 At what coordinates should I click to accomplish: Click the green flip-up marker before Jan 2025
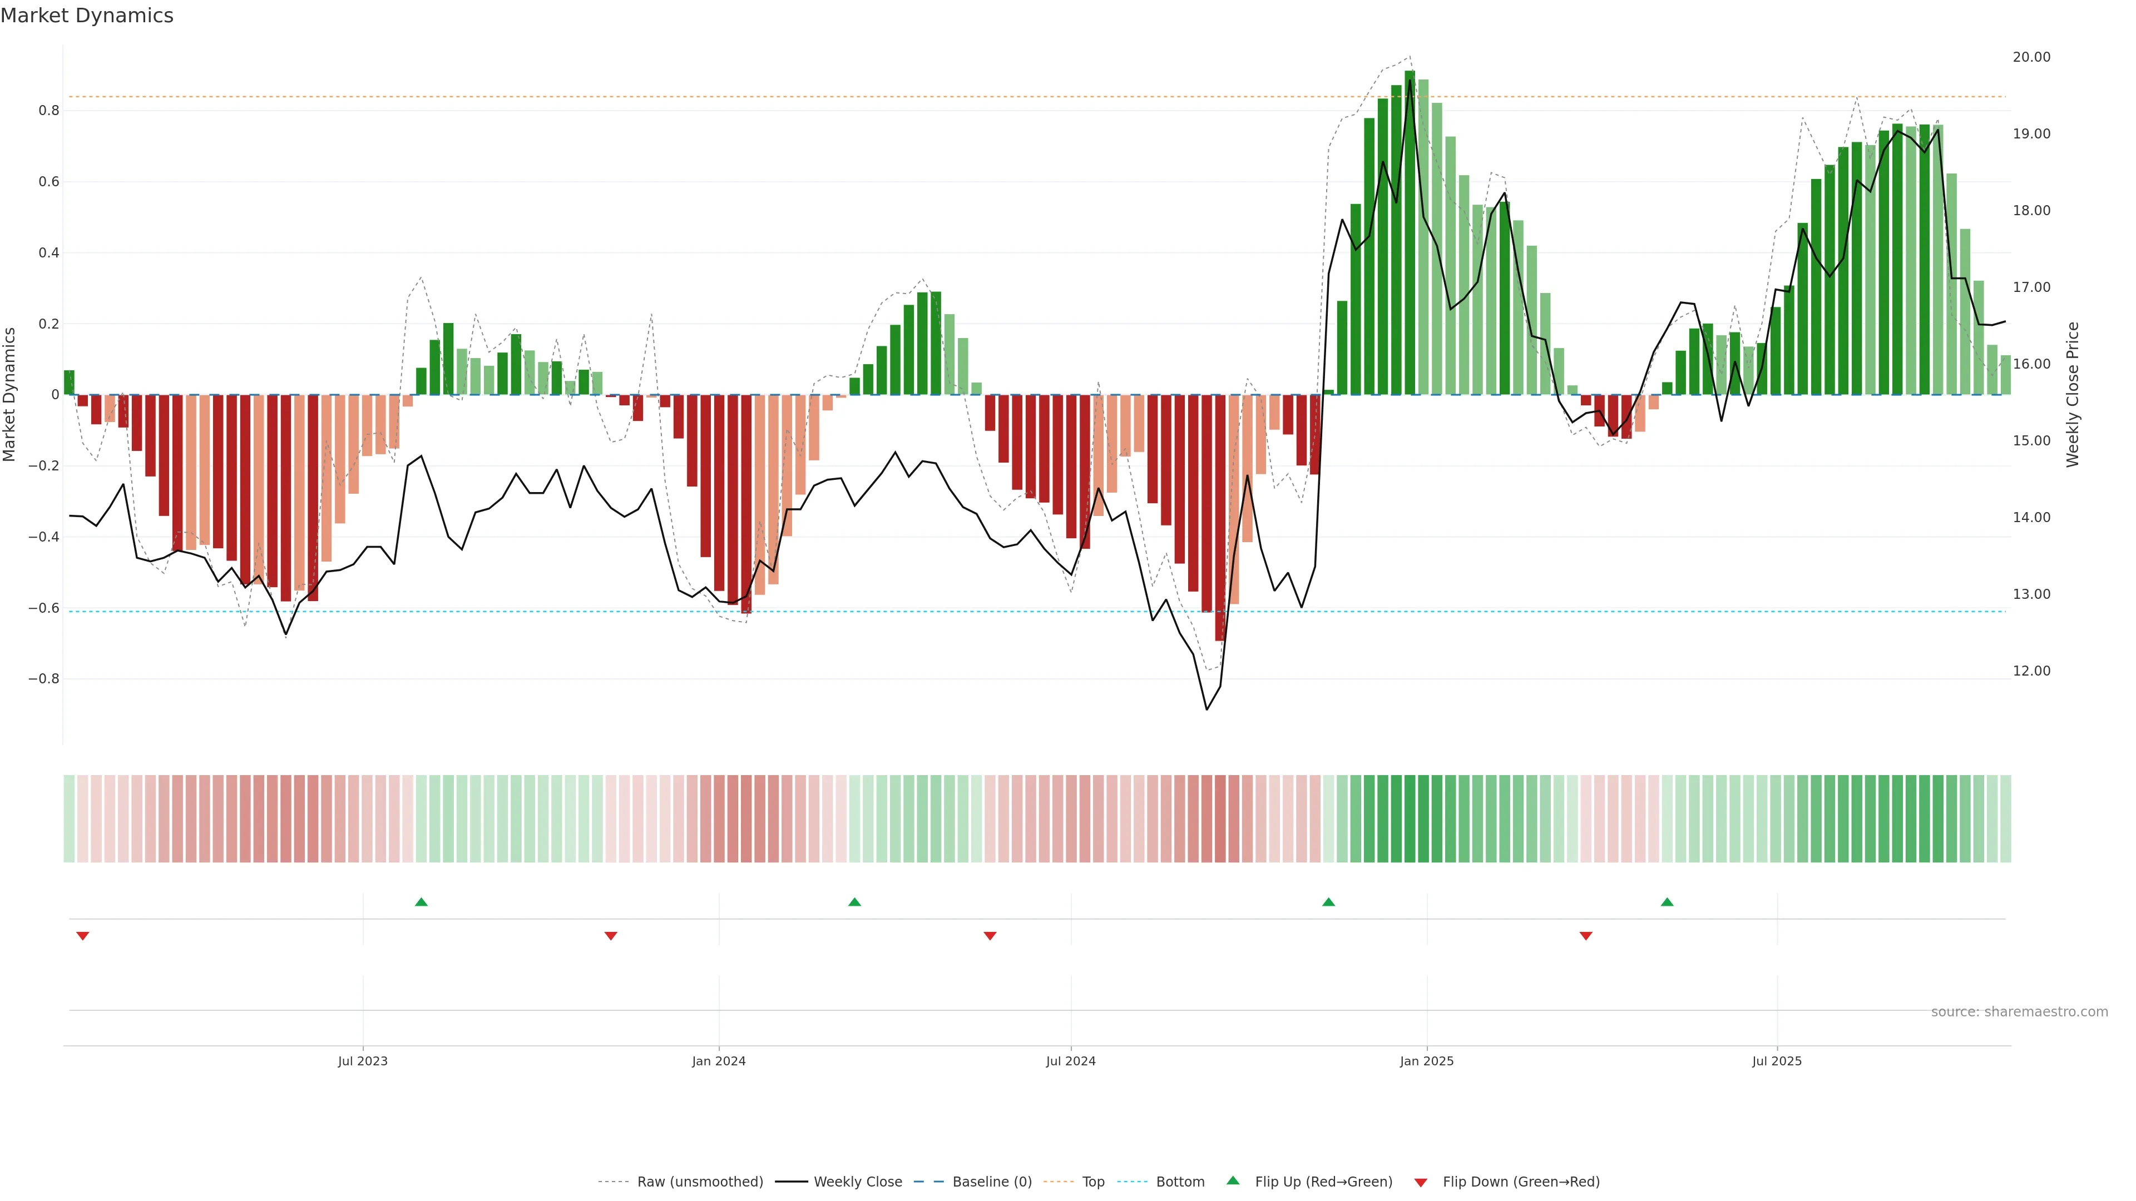[1328, 902]
